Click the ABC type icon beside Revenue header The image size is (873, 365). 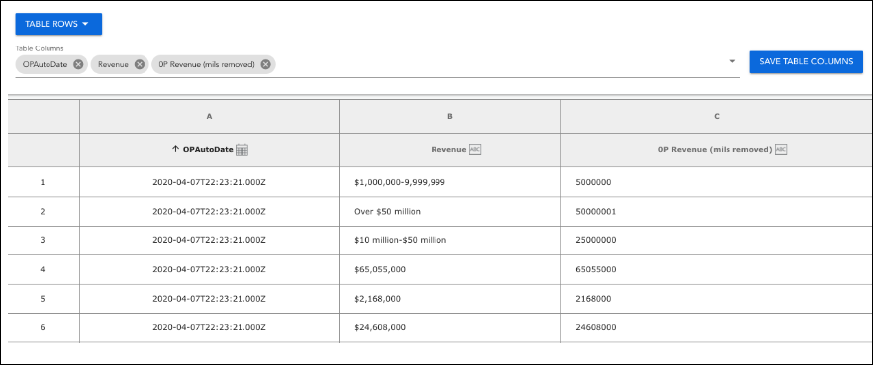pos(474,149)
